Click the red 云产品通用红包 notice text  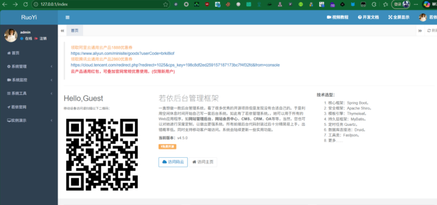[123, 71]
